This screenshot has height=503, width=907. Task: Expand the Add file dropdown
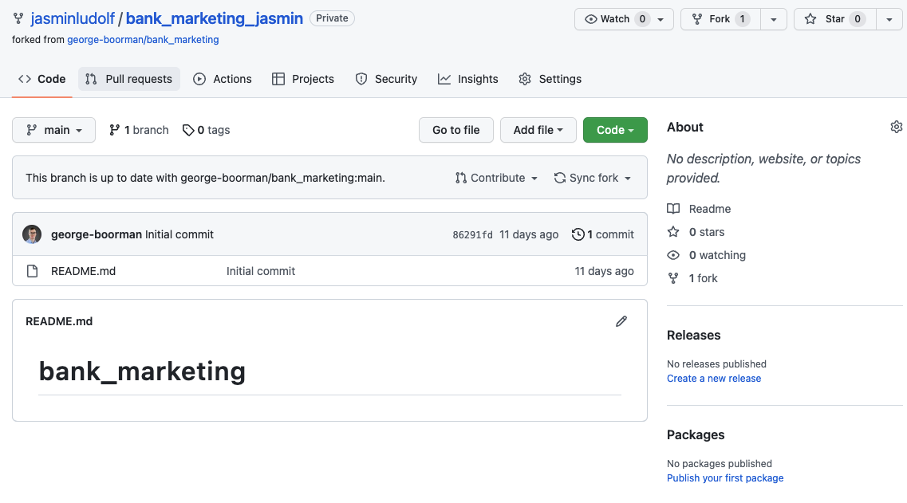coord(538,130)
